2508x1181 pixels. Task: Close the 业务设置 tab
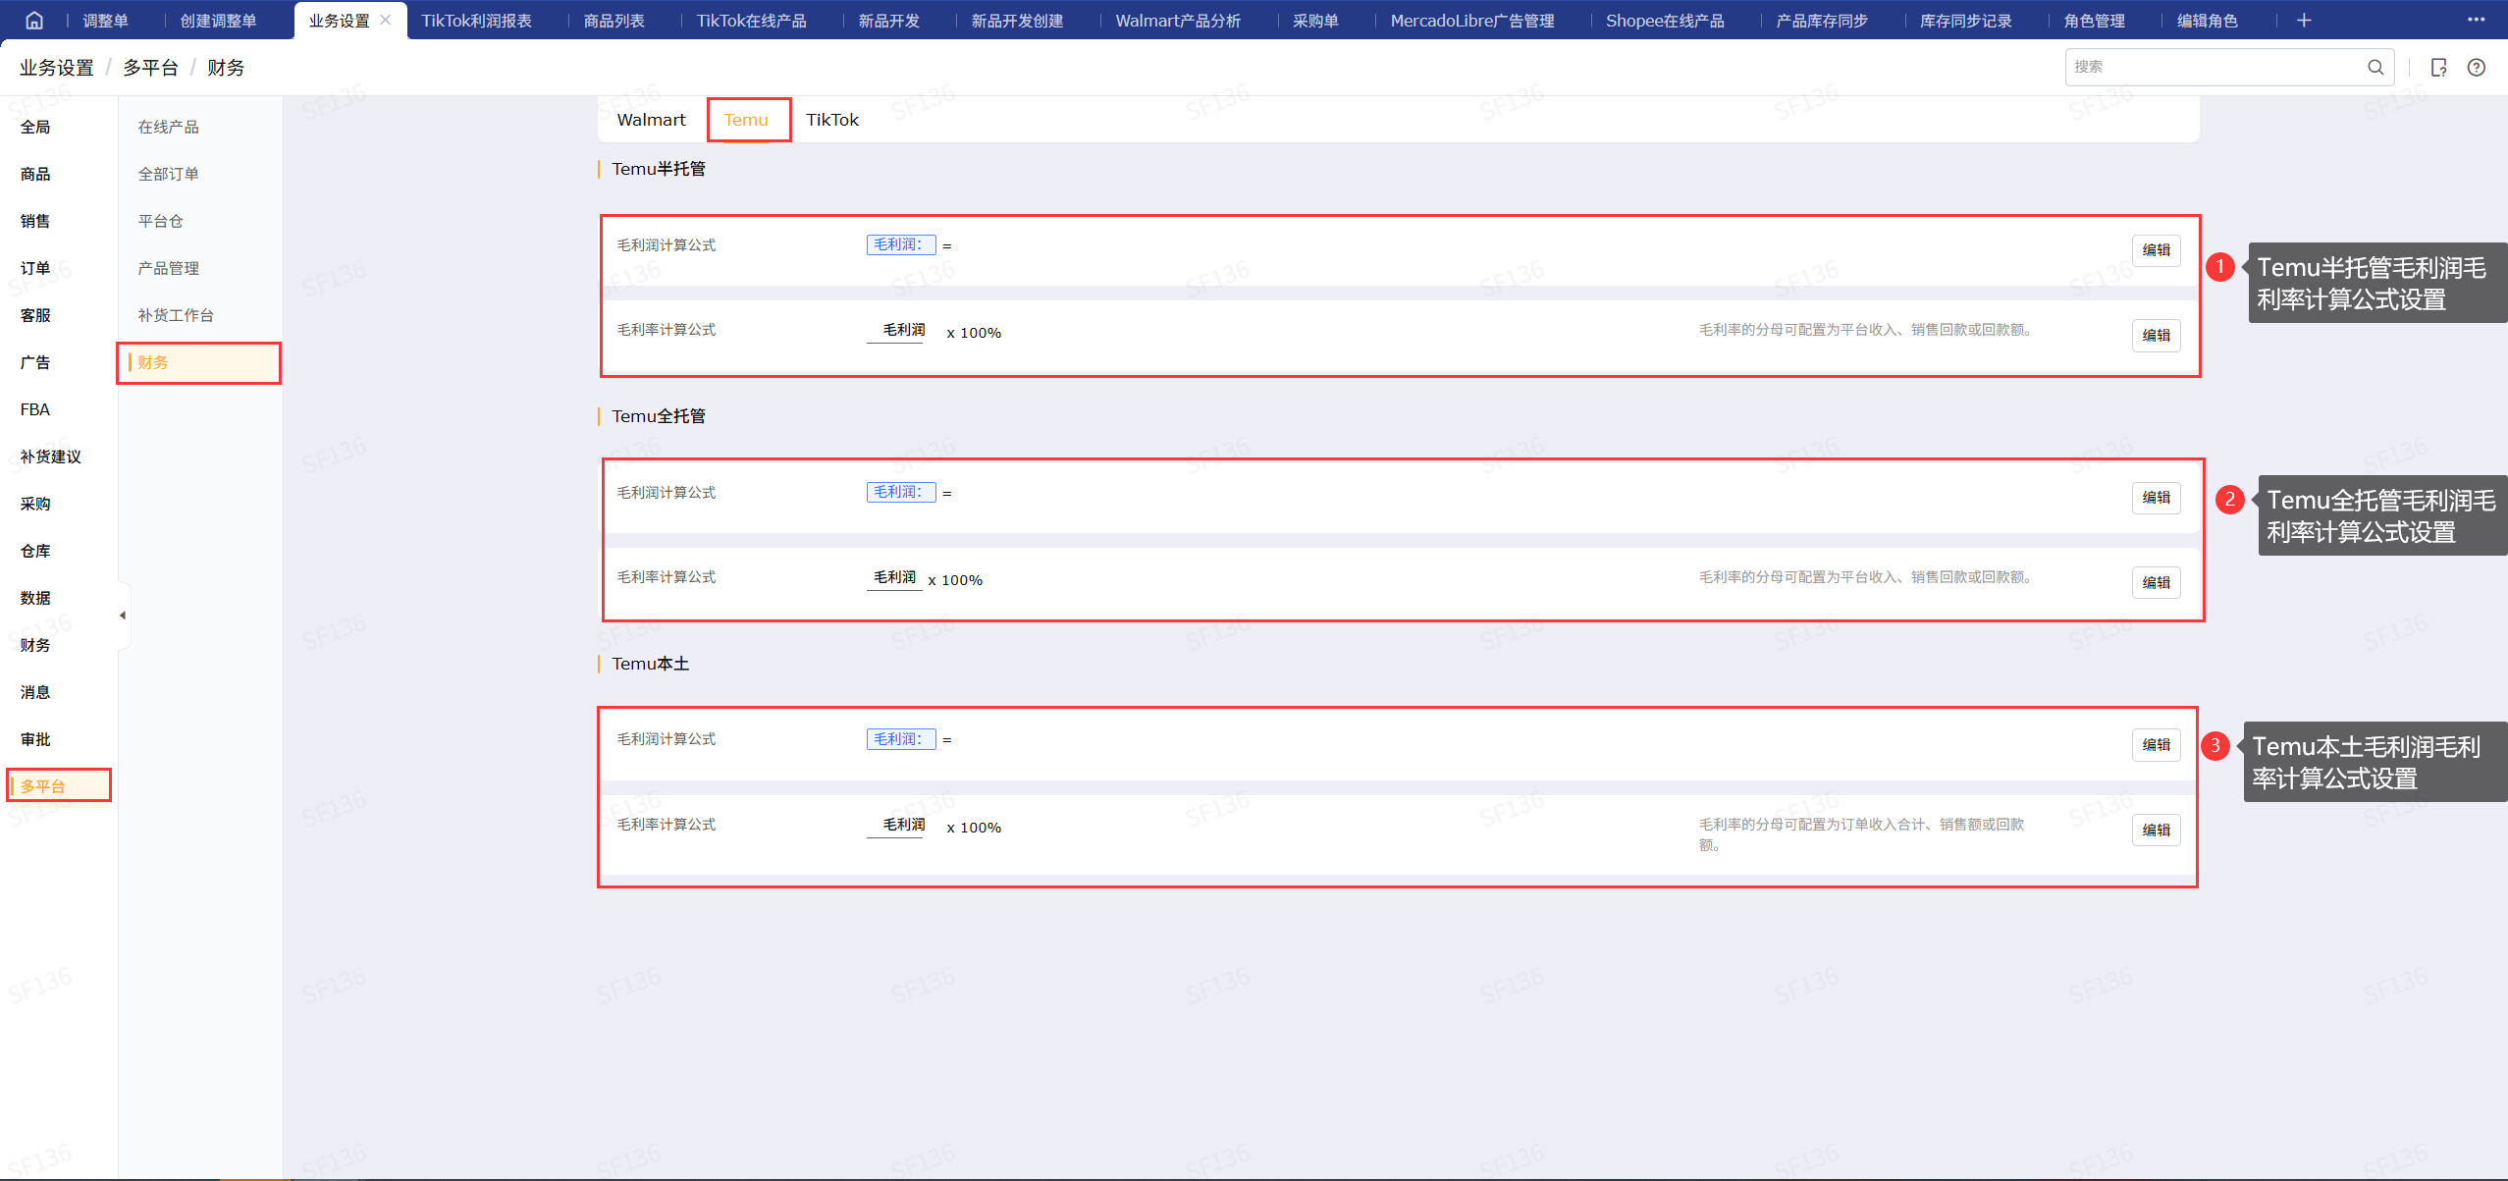tap(386, 20)
